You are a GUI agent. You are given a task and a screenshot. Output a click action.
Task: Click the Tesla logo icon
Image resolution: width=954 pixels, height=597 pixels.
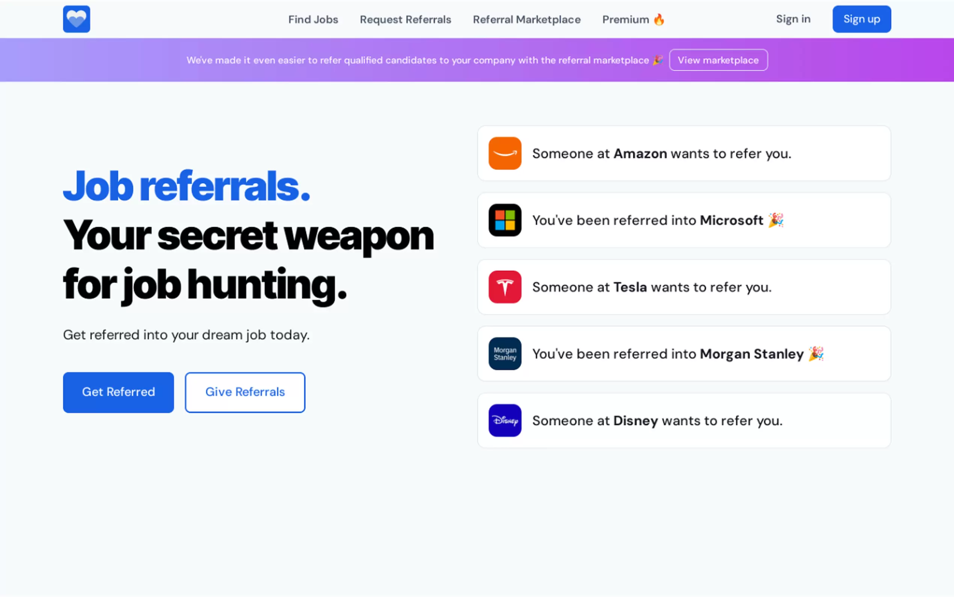tap(504, 286)
